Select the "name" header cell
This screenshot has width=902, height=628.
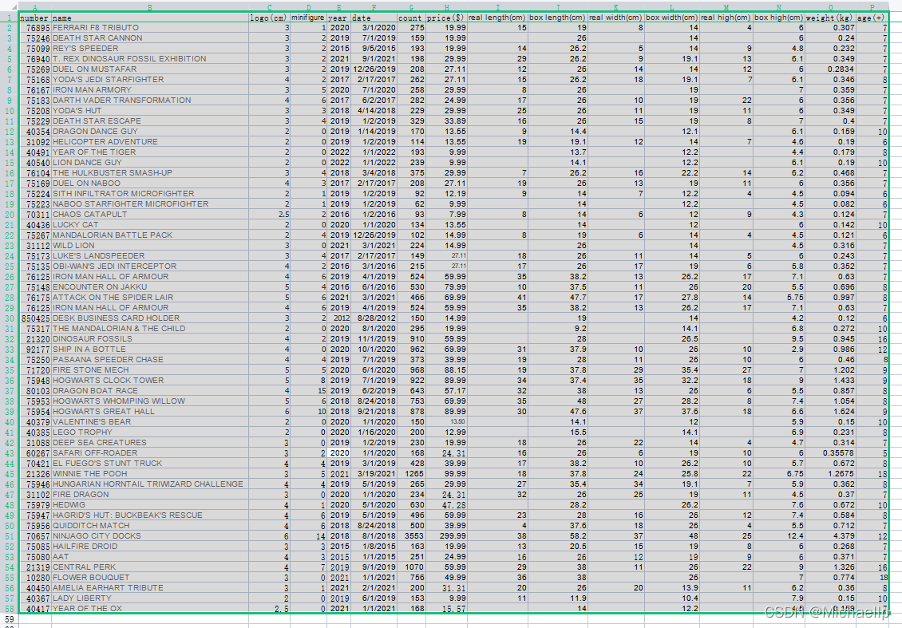149,18
